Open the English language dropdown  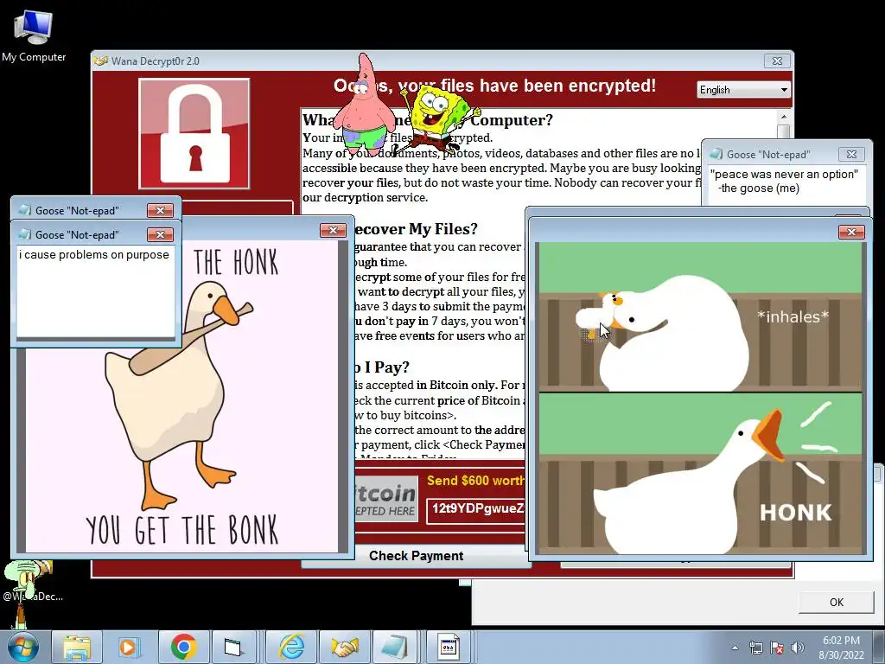(x=743, y=90)
